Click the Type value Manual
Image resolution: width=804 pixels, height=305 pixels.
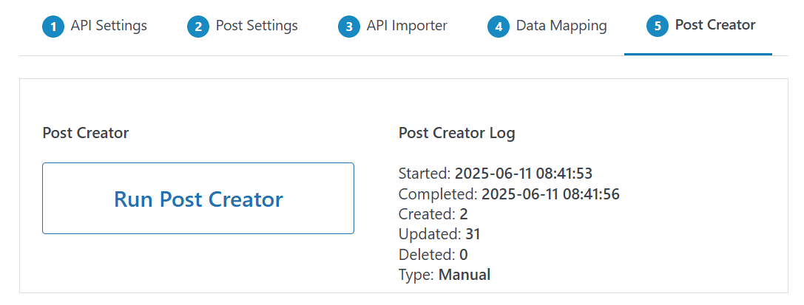(465, 275)
